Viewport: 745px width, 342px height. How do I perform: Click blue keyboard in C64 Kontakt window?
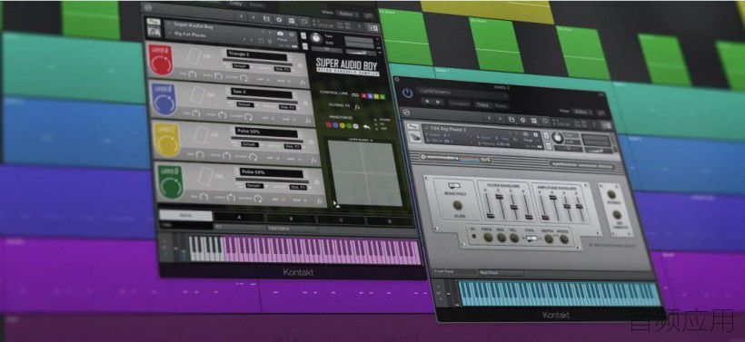tap(561, 294)
